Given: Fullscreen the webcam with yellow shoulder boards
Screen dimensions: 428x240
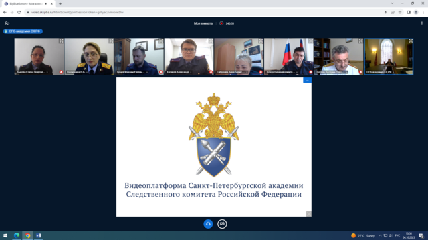Looking at the screenshot, I should [x=111, y=41].
